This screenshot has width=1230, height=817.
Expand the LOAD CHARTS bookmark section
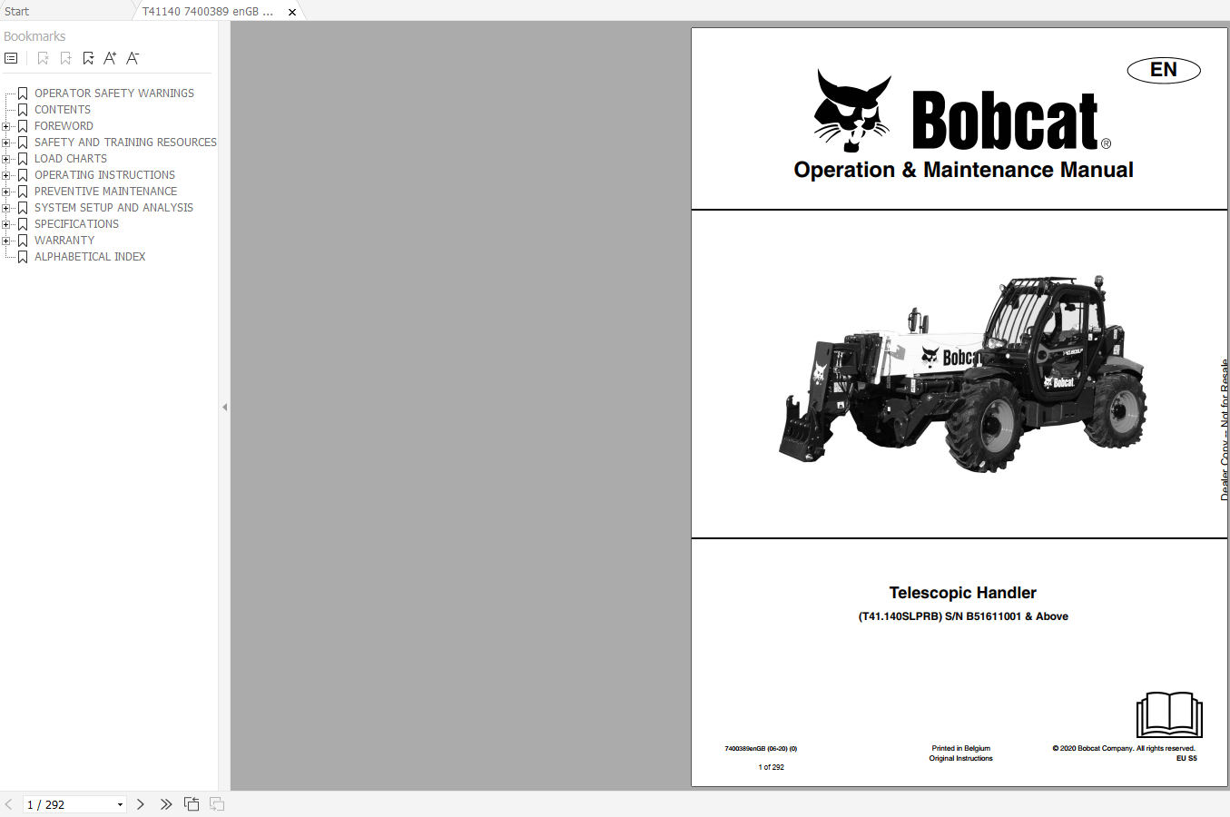coord(8,158)
